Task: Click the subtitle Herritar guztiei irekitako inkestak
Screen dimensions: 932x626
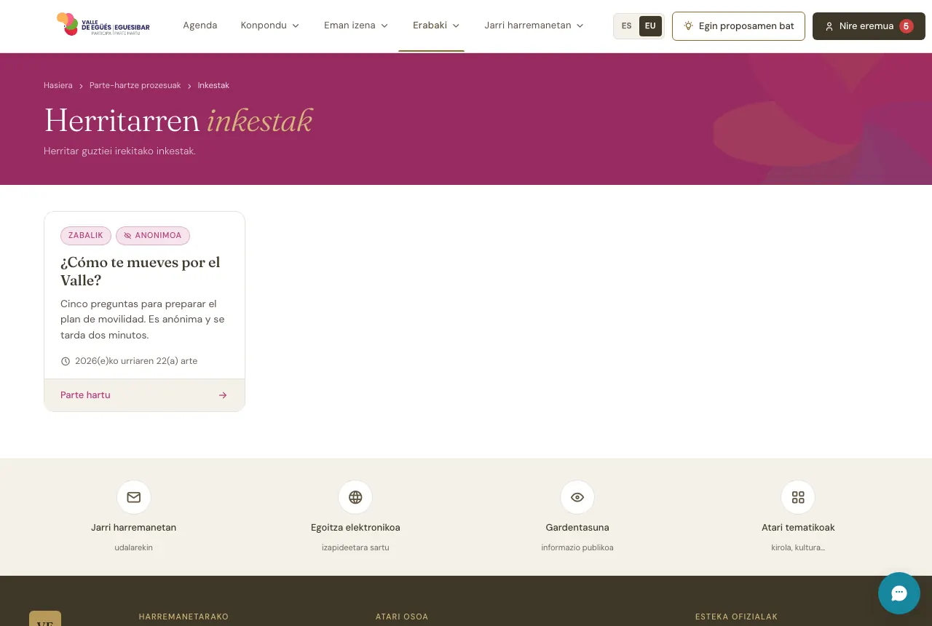Action: click(x=119, y=151)
